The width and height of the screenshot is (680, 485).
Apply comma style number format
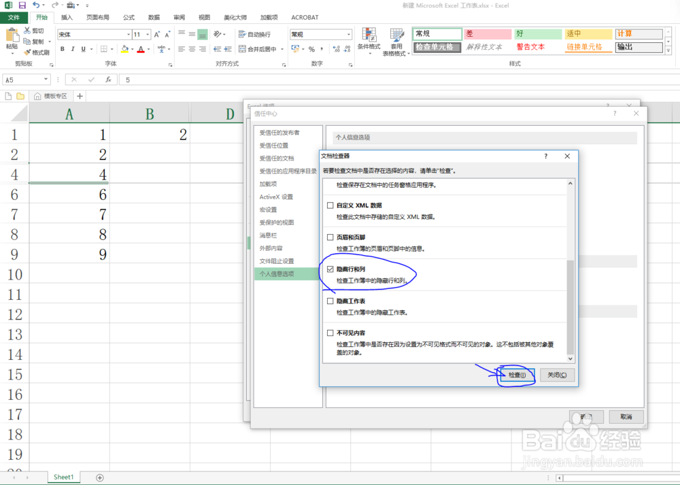pyautogui.click(x=322, y=49)
